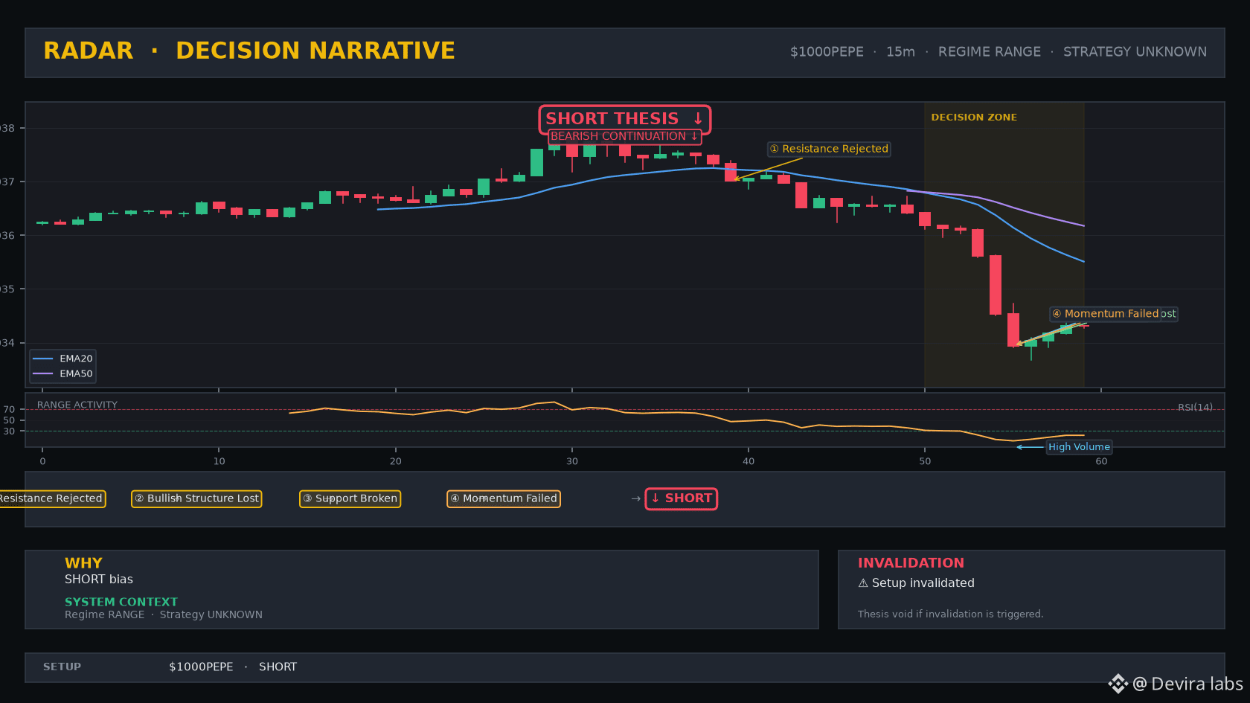Click the High Volume label

tap(1079, 447)
